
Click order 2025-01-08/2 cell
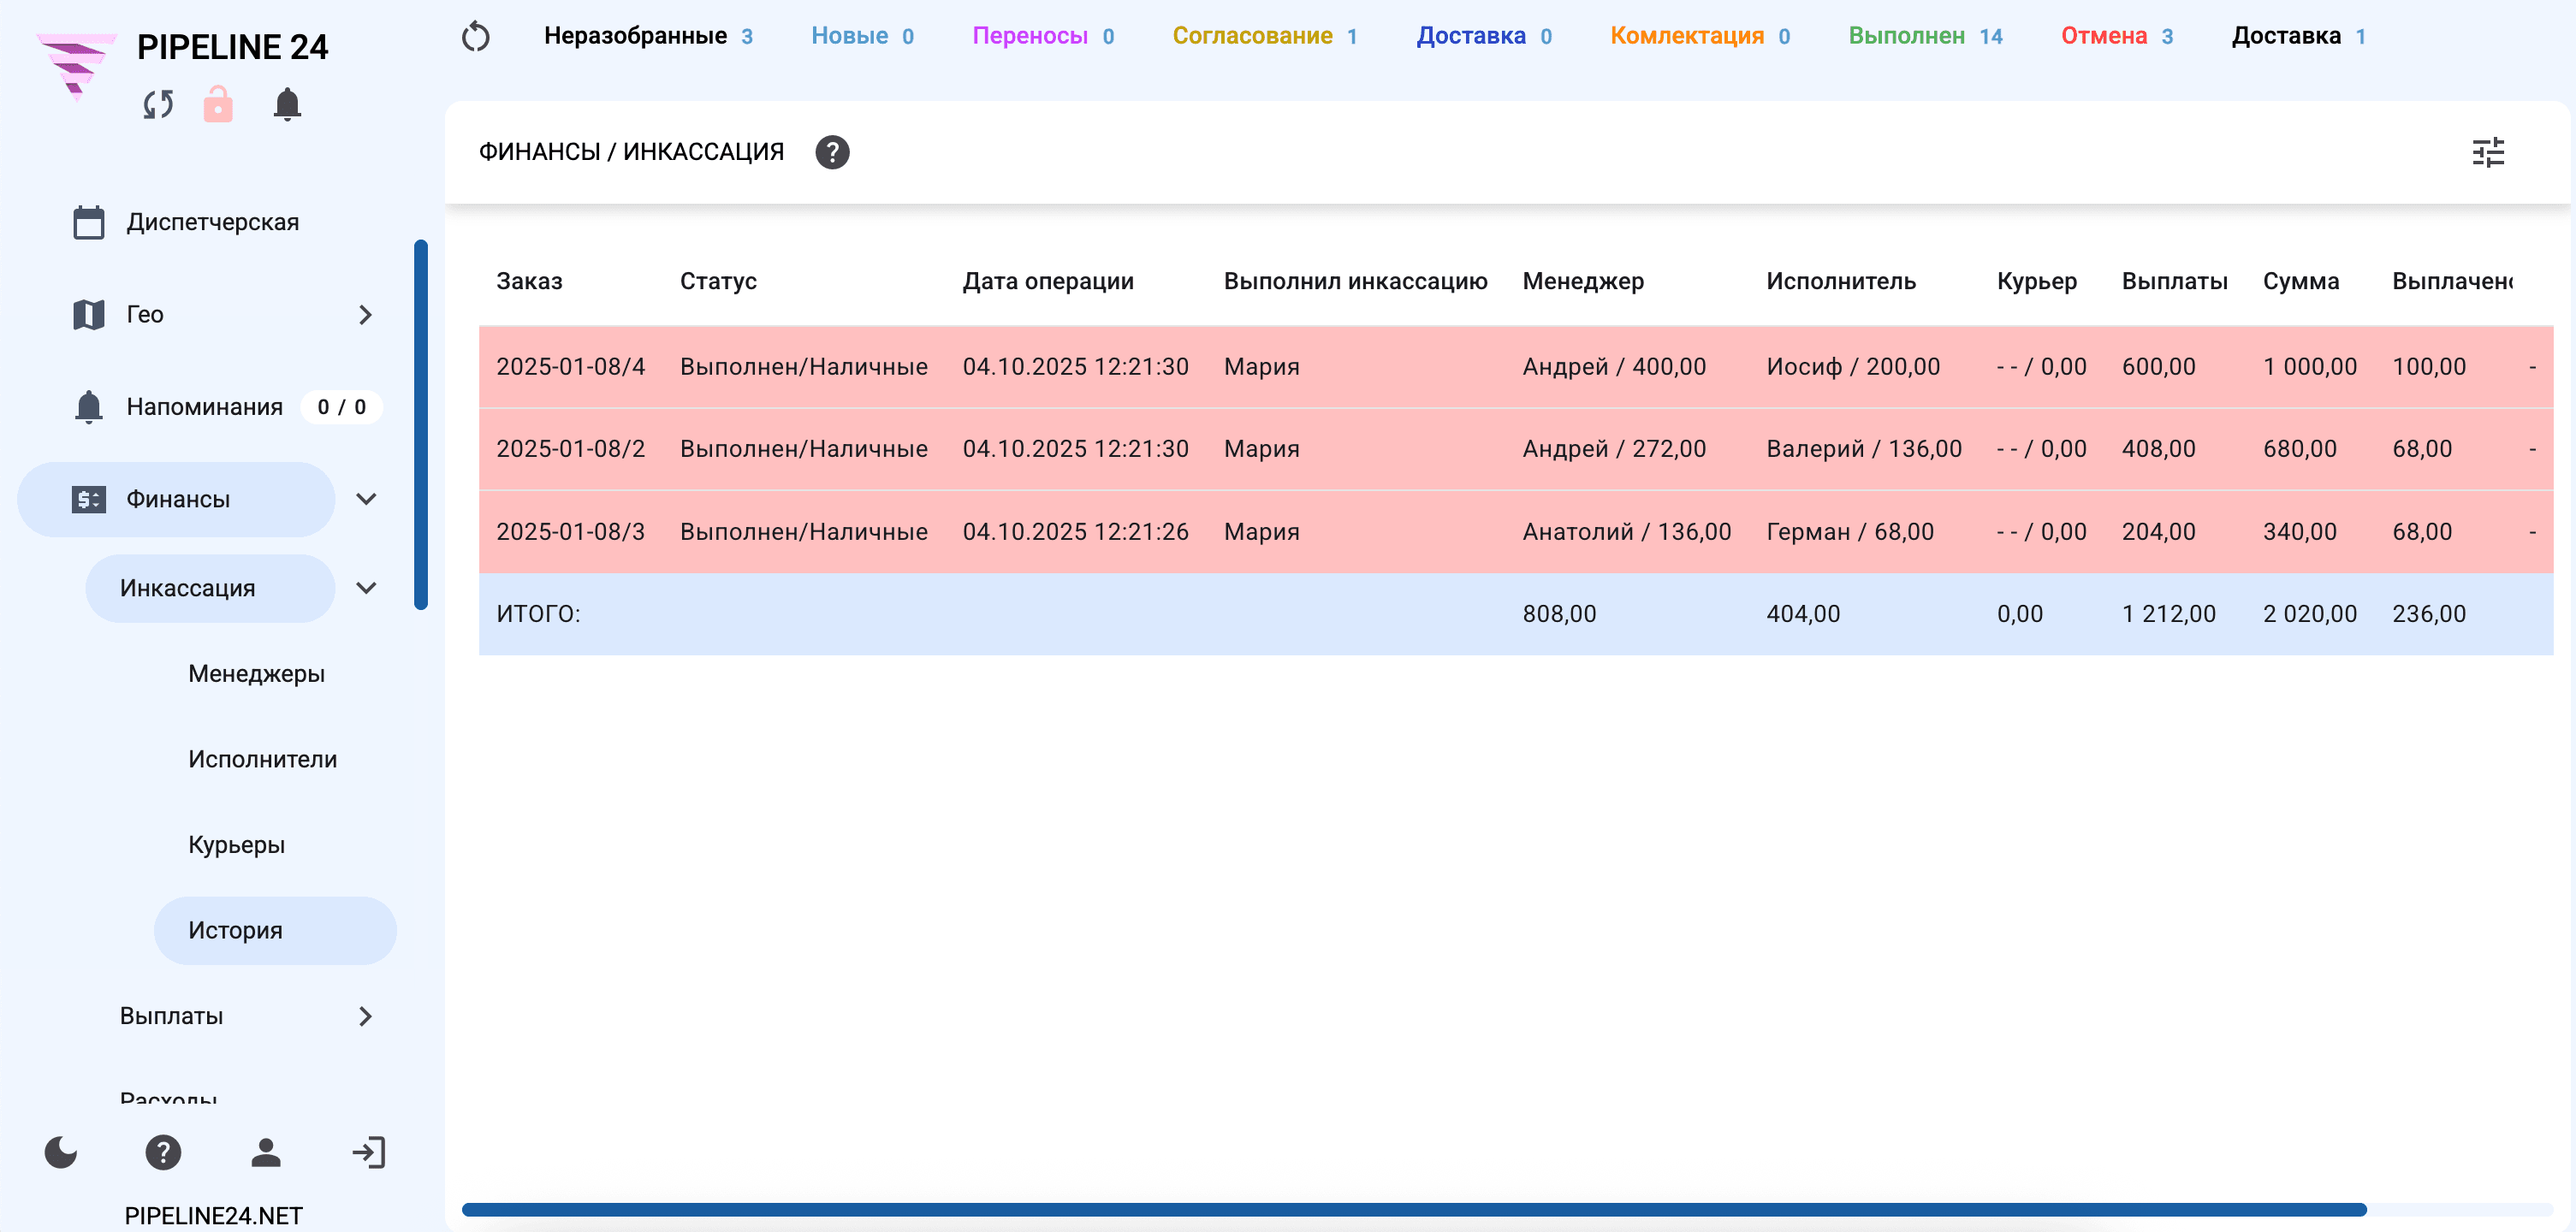tap(570, 449)
